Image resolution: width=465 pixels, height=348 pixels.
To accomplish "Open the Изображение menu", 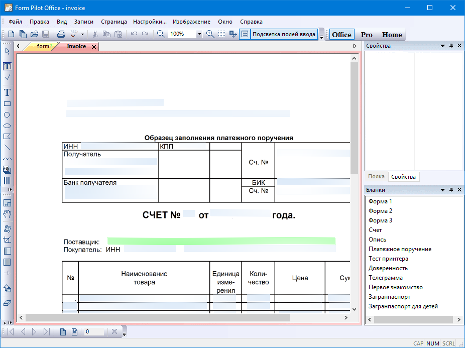I will [x=192, y=22].
